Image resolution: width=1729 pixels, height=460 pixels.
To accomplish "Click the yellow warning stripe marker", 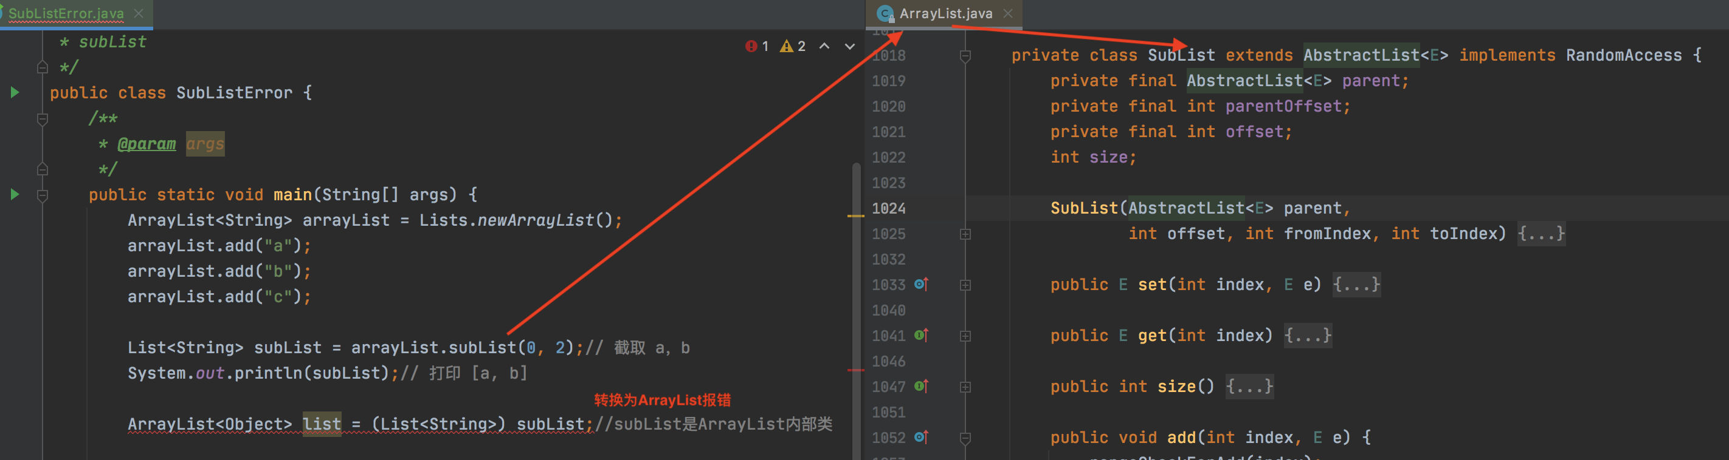I will 856,215.
